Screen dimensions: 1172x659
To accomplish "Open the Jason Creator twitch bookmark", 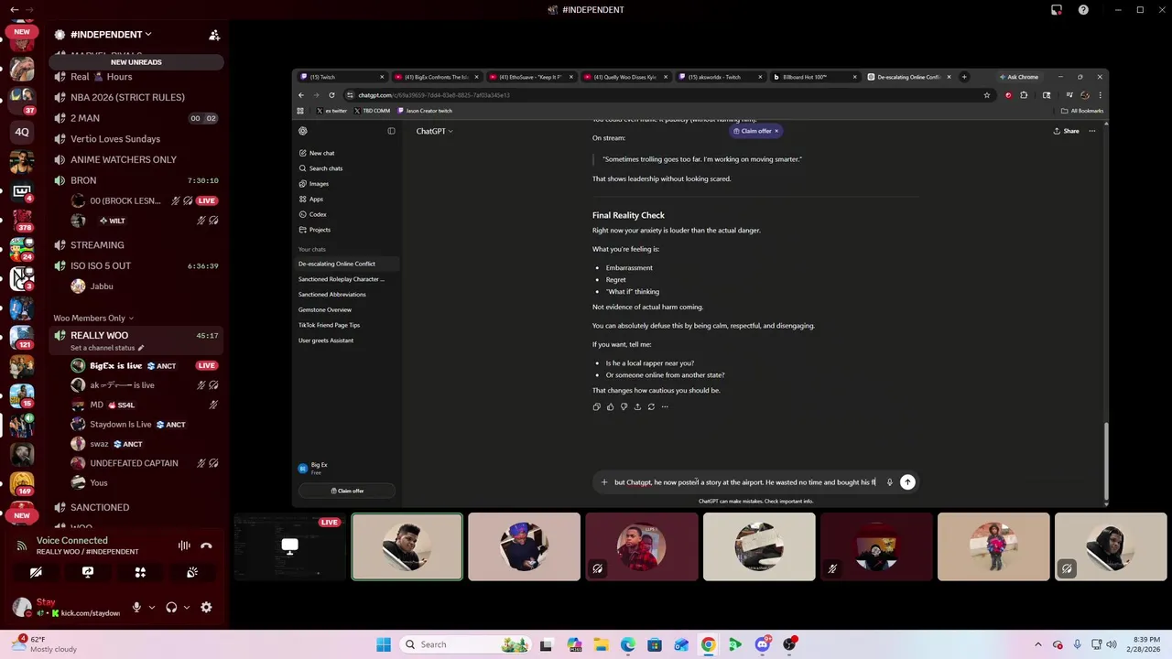I will pyautogui.click(x=425, y=111).
